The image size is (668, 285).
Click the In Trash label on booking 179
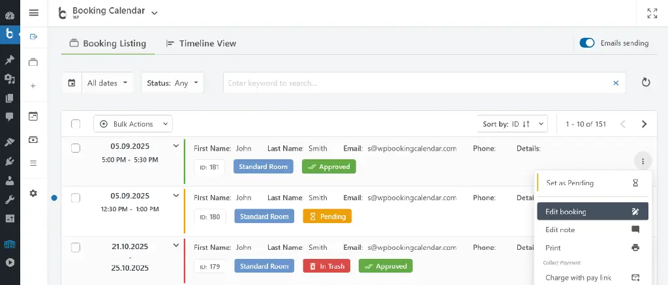[x=326, y=266]
